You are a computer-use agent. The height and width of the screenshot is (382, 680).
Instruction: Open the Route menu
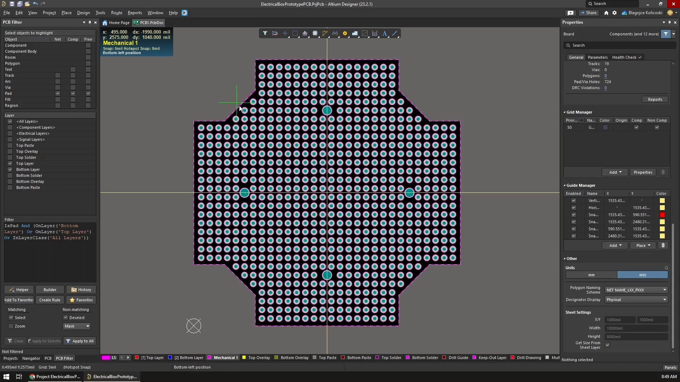click(x=117, y=13)
